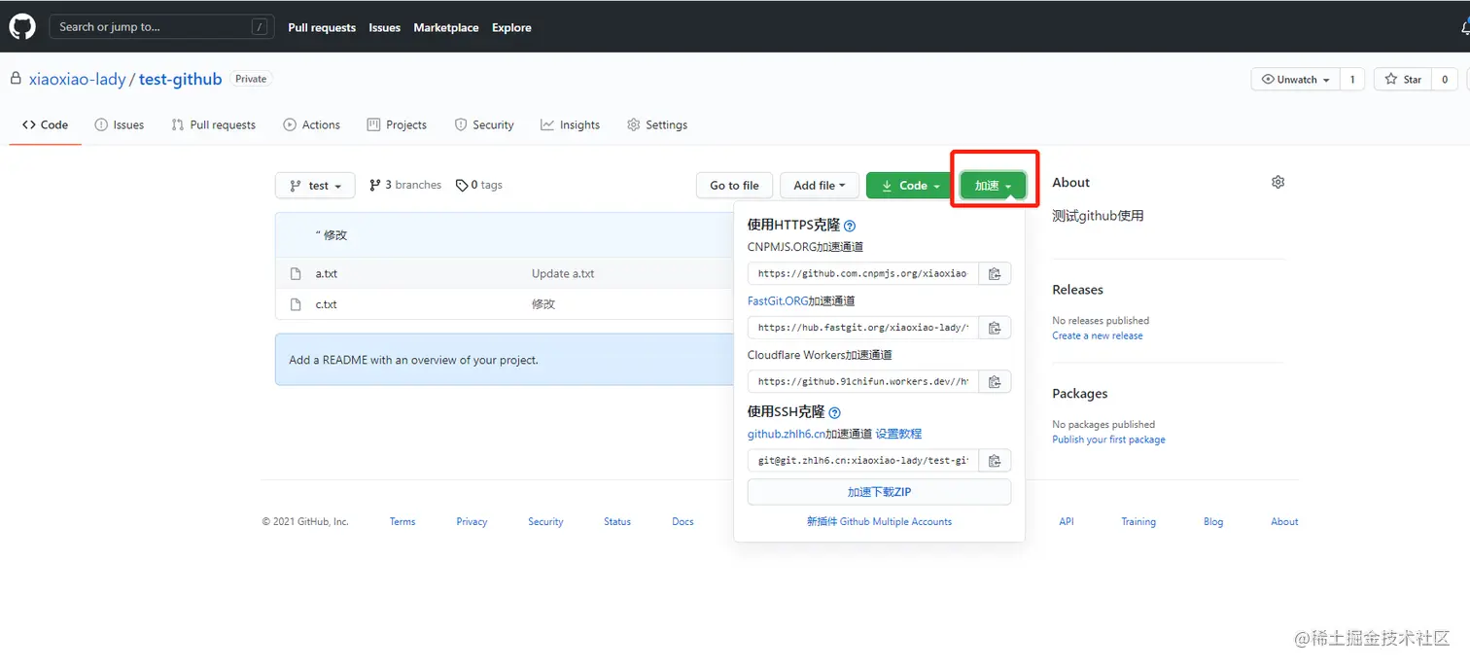Viewport: 1470px width, 668px height.
Task: Click the slash shortcut icon in search
Action: 260,27
